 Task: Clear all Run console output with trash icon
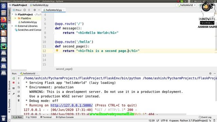[19, 100]
